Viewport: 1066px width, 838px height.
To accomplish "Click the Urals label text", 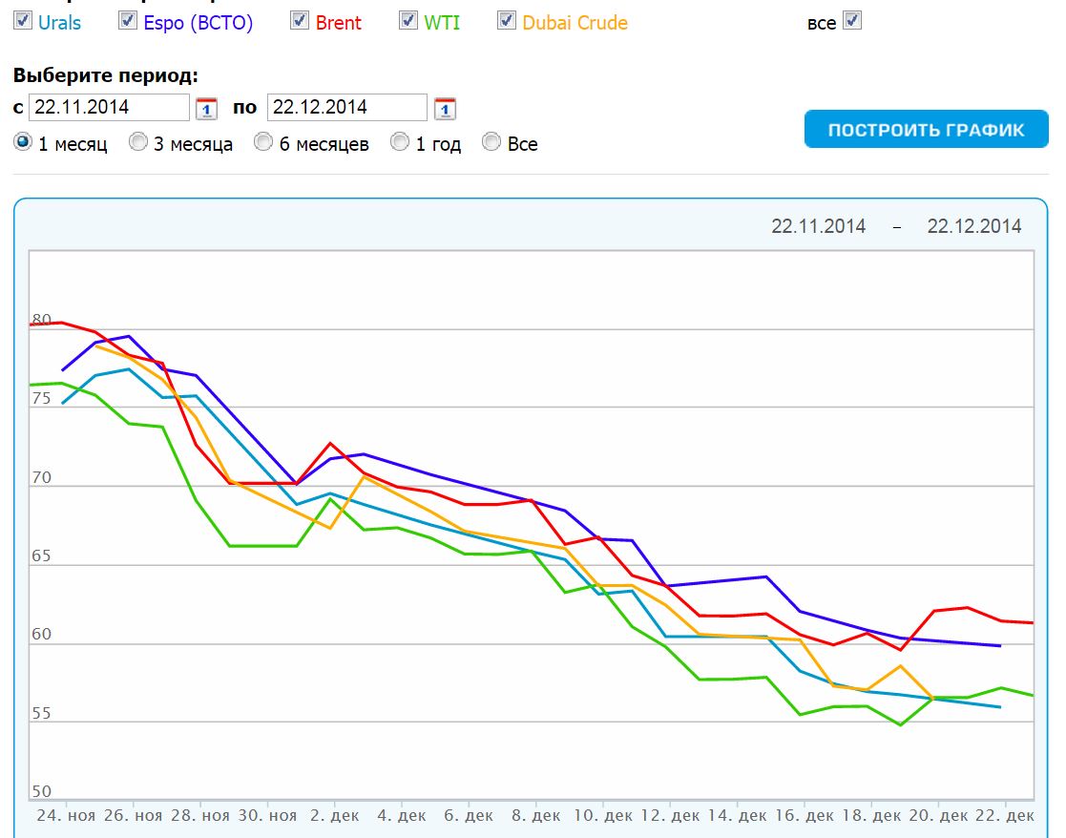I will 60,23.
